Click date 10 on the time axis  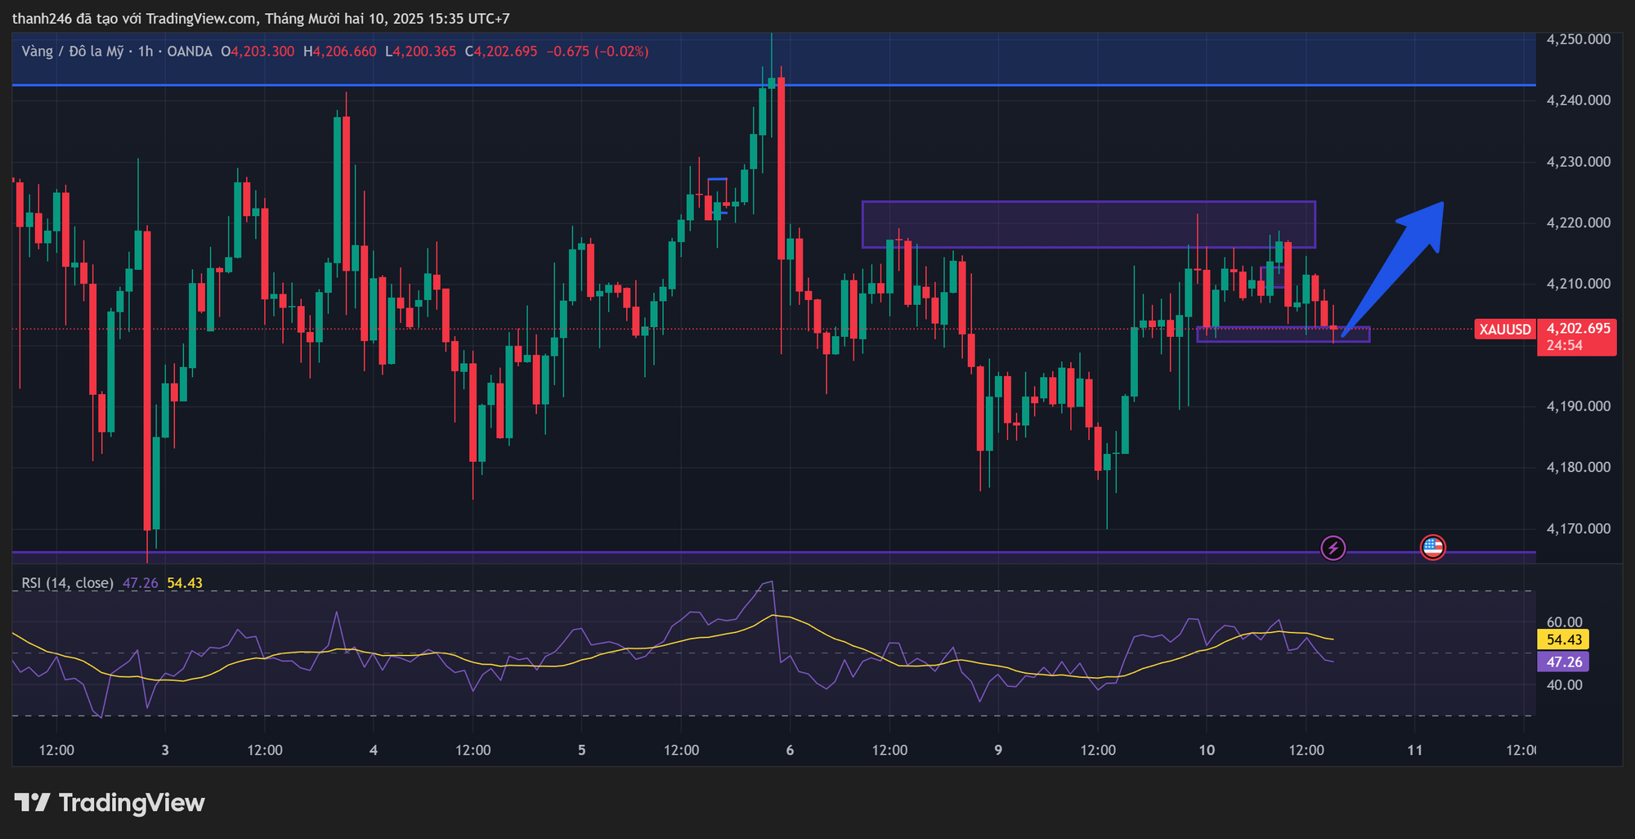click(x=1206, y=750)
